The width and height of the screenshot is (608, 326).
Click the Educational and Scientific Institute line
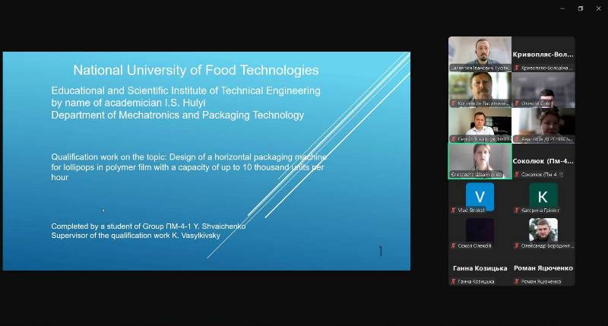click(185, 91)
